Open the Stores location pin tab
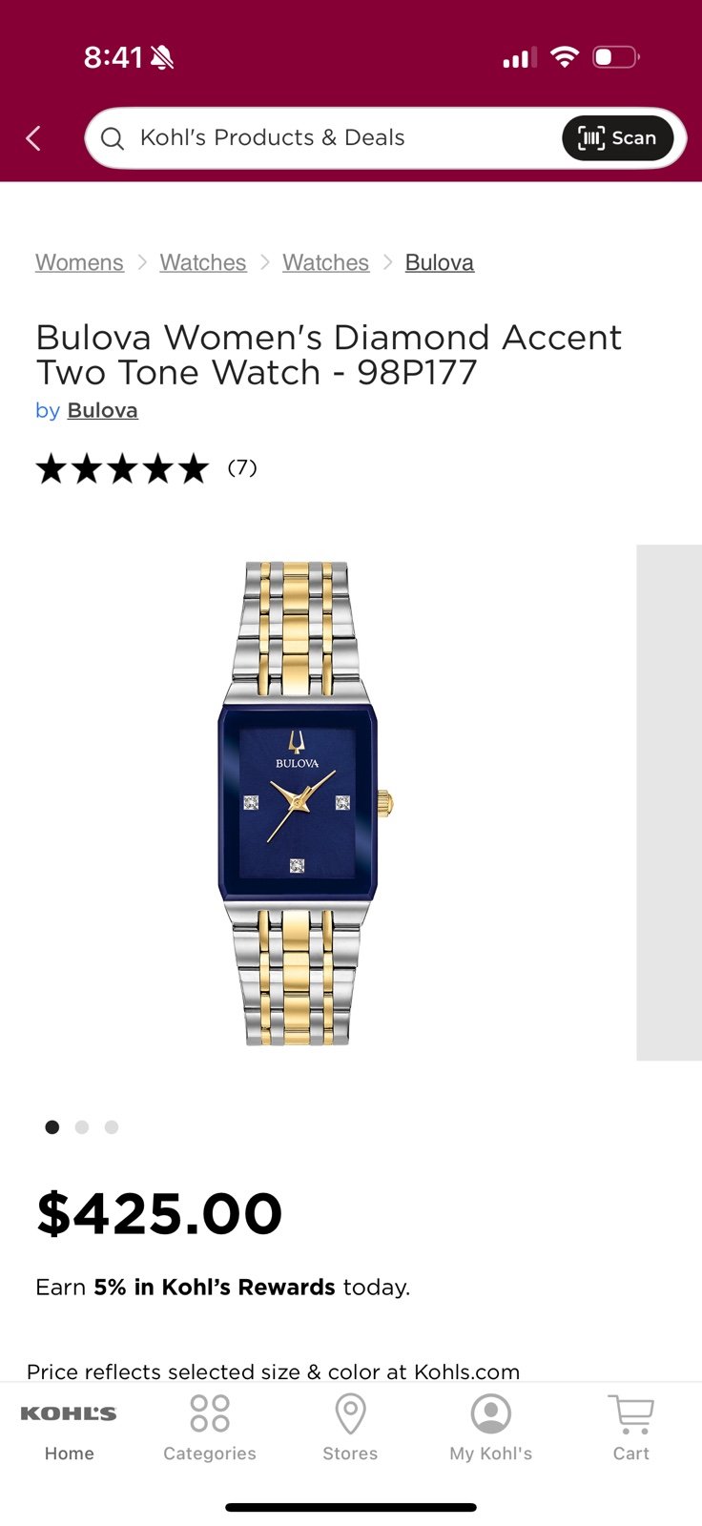 [350, 1428]
